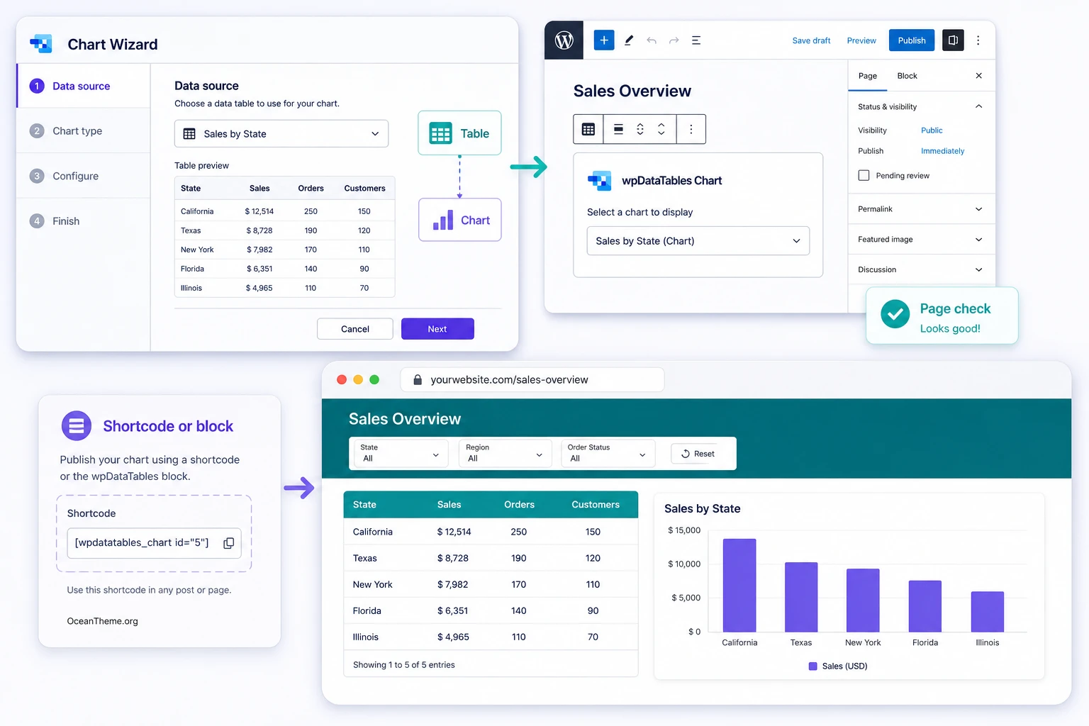
Task: Click the Sales Overview title in editor
Action: click(x=632, y=91)
